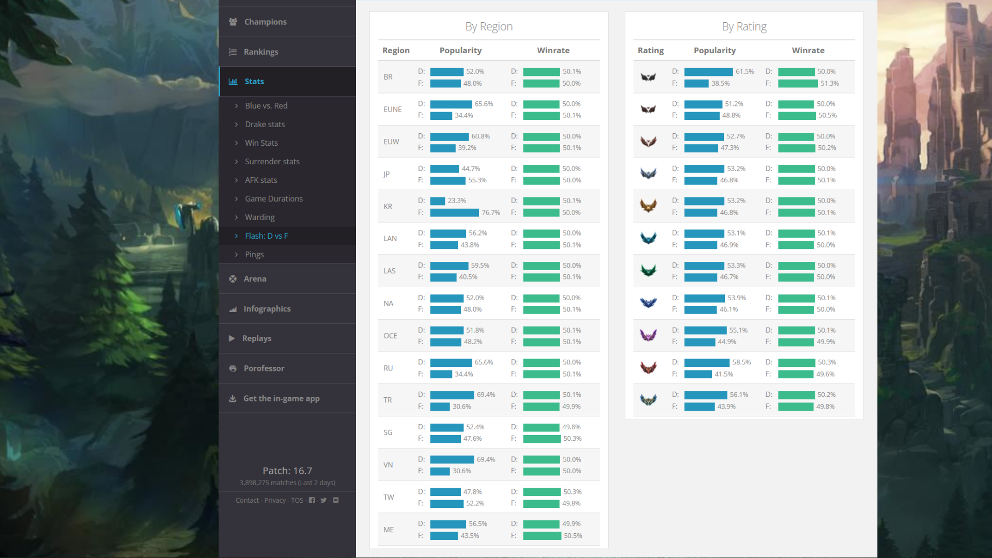The width and height of the screenshot is (992, 558).
Task: Expand the Blue vs. Red chevron
Action: pyautogui.click(x=237, y=106)
